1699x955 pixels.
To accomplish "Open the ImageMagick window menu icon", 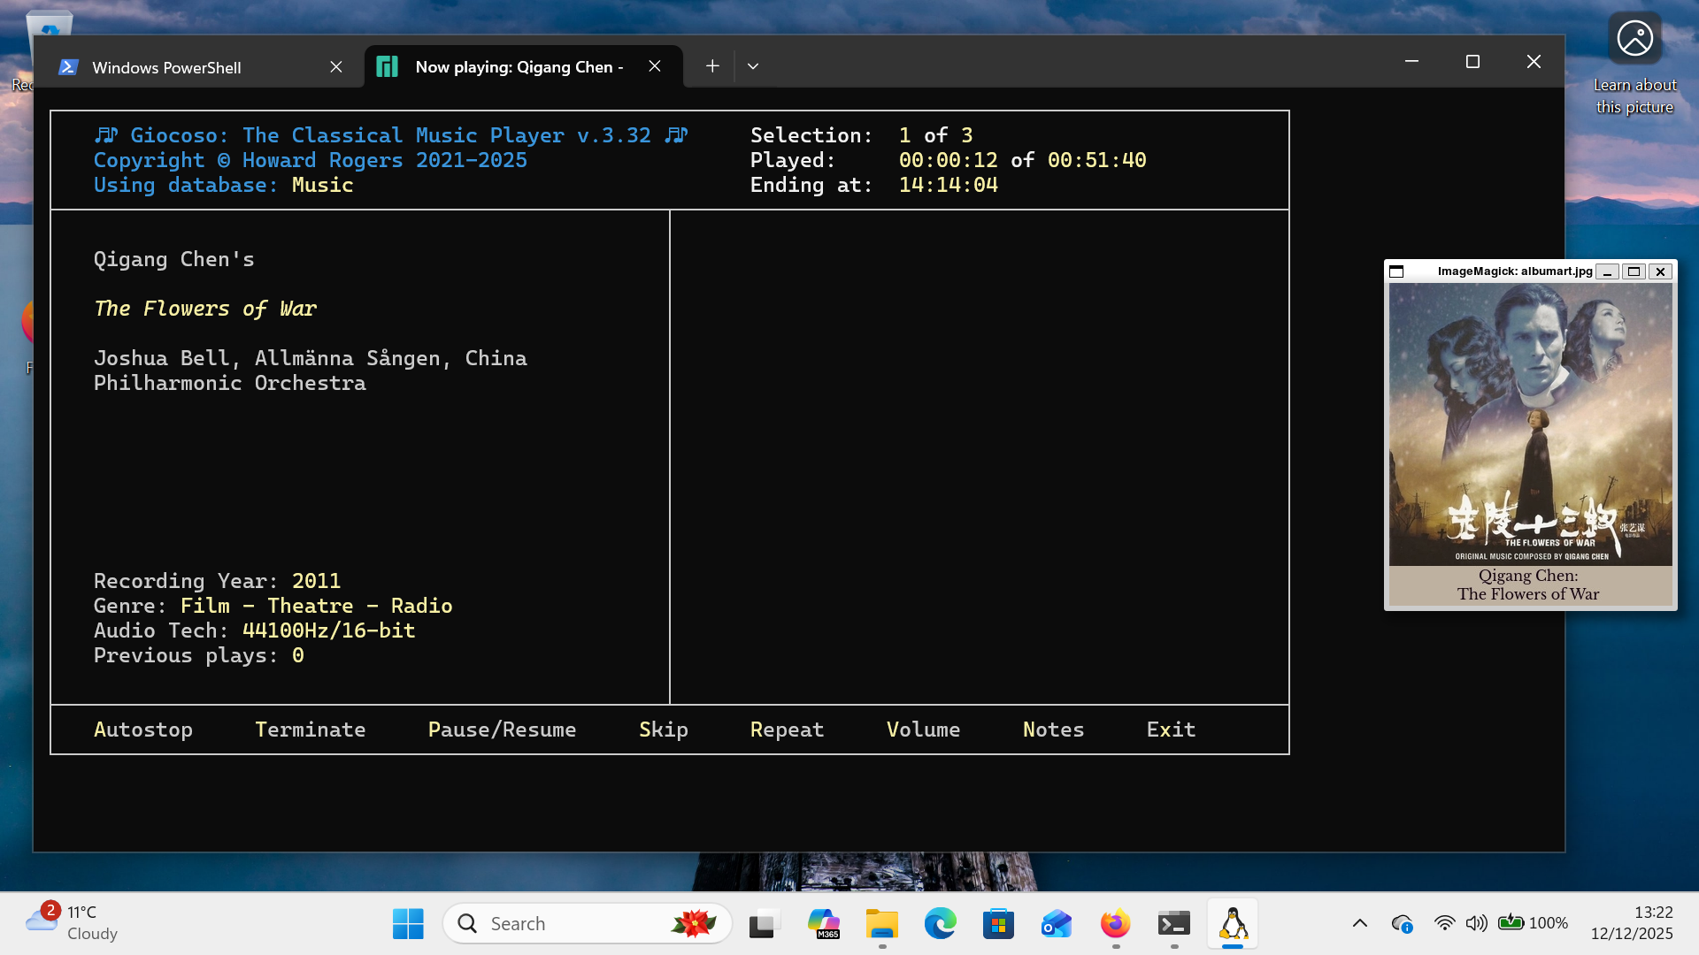I will click(1396, 271).
